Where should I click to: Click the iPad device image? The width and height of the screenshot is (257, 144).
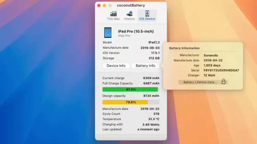[x=108, y=33]
